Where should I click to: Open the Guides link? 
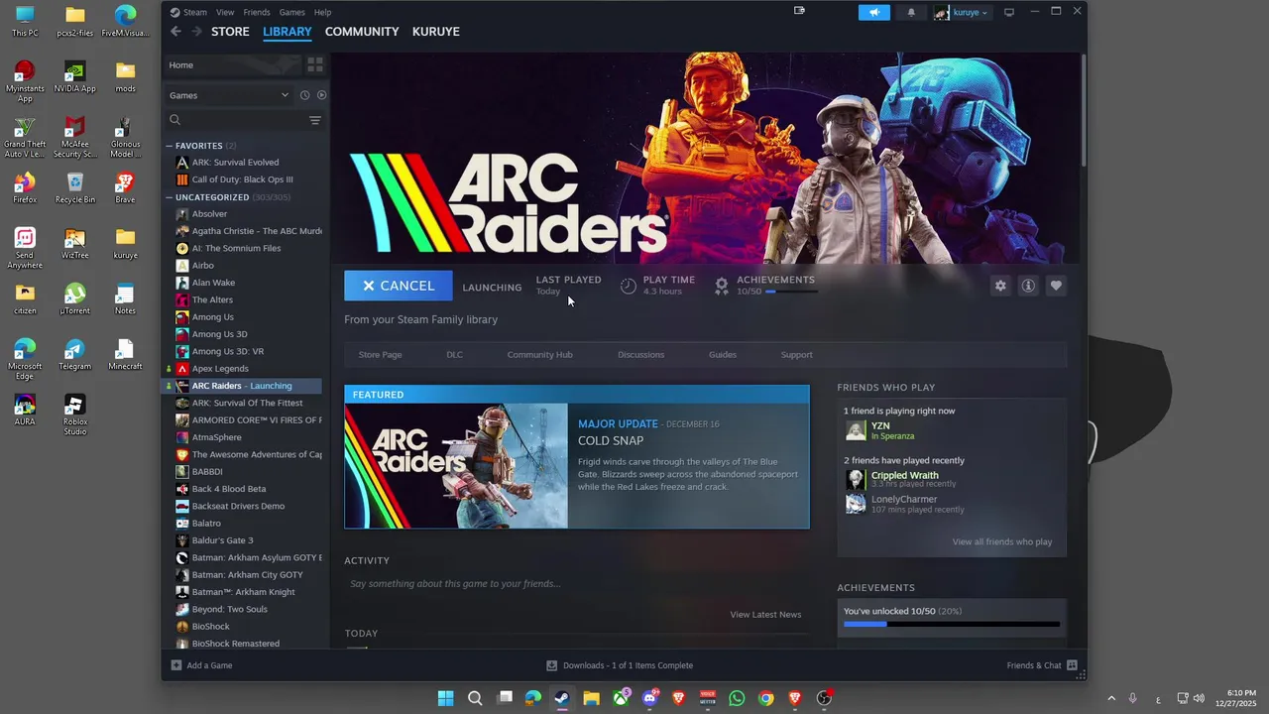[x=723, y=355]
